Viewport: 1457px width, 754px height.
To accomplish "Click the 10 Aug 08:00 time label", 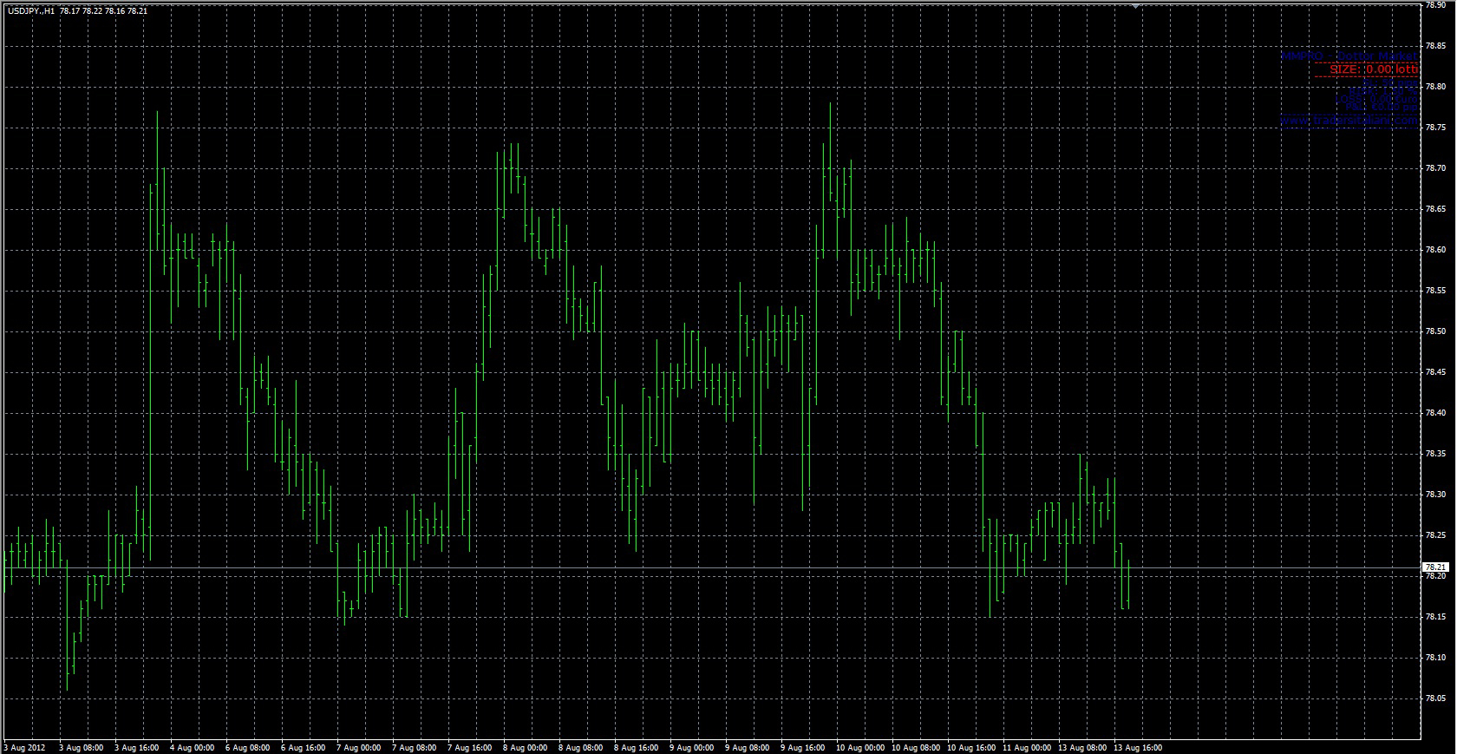I will pos(916,747).
